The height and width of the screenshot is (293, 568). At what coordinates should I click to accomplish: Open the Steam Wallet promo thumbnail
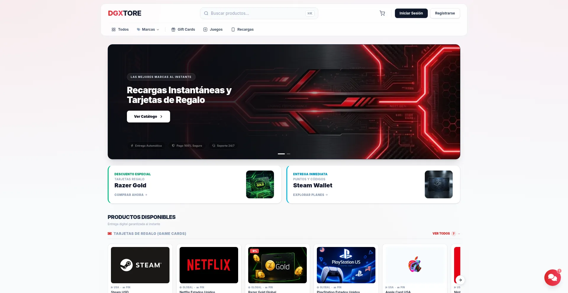click(439, 184)
